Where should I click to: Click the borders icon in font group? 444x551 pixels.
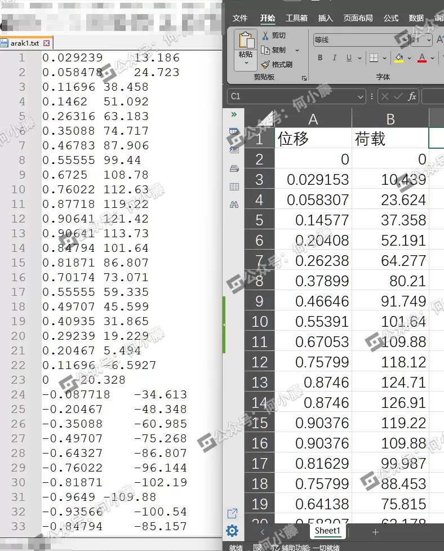pyautogui.click(x=374, y=58)
